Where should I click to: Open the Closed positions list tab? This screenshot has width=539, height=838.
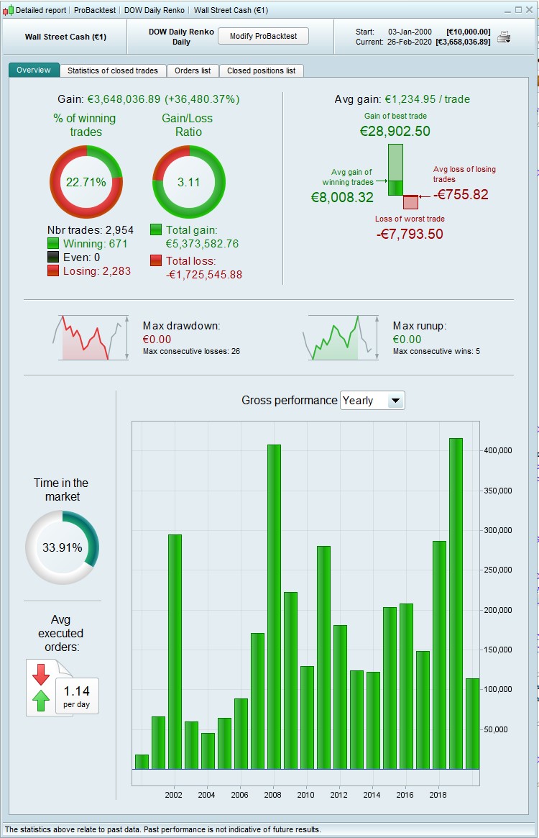point(261,70)
